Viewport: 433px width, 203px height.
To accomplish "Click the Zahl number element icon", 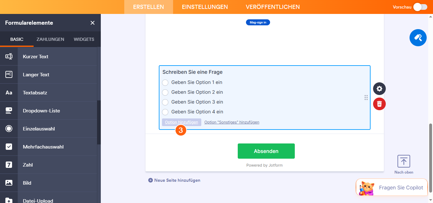I will pyautogui.click(x=8, y=165).
